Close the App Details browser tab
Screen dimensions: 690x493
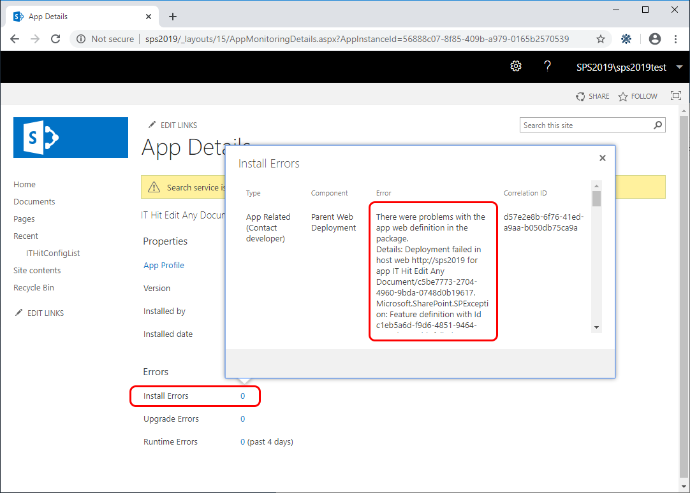(x=149, y=17)
